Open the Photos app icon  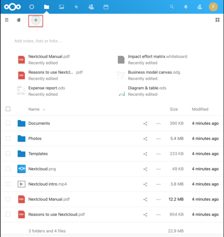(x=61, y=7)
